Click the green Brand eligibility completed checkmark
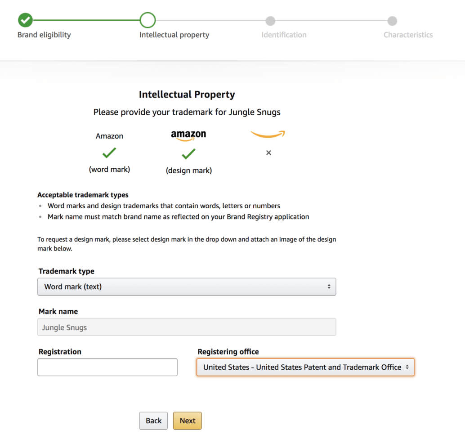Screen dimensions: 465x444 tap(25, 20)
